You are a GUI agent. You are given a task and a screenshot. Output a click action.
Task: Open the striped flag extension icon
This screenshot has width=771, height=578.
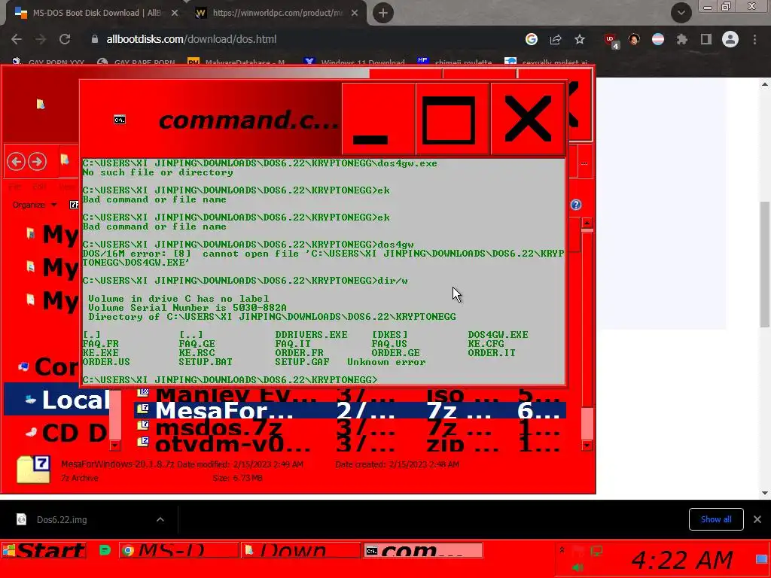coord(658,39)
